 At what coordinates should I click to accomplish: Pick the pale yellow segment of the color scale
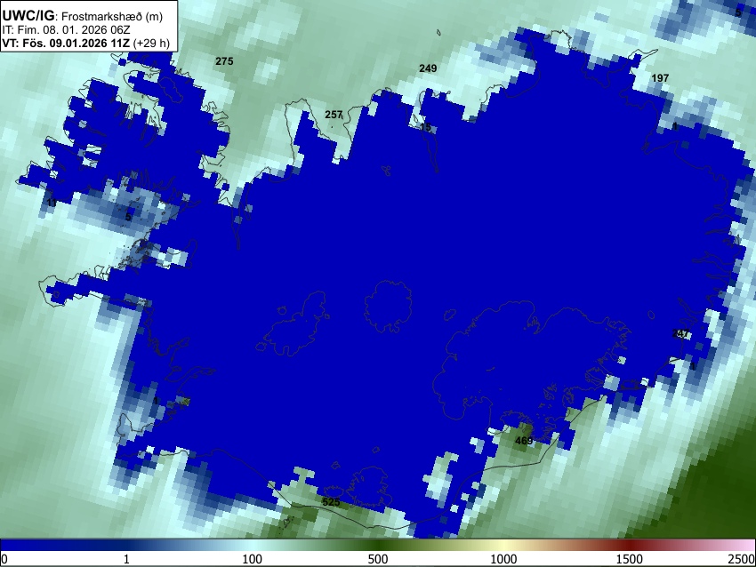[503, 545]
